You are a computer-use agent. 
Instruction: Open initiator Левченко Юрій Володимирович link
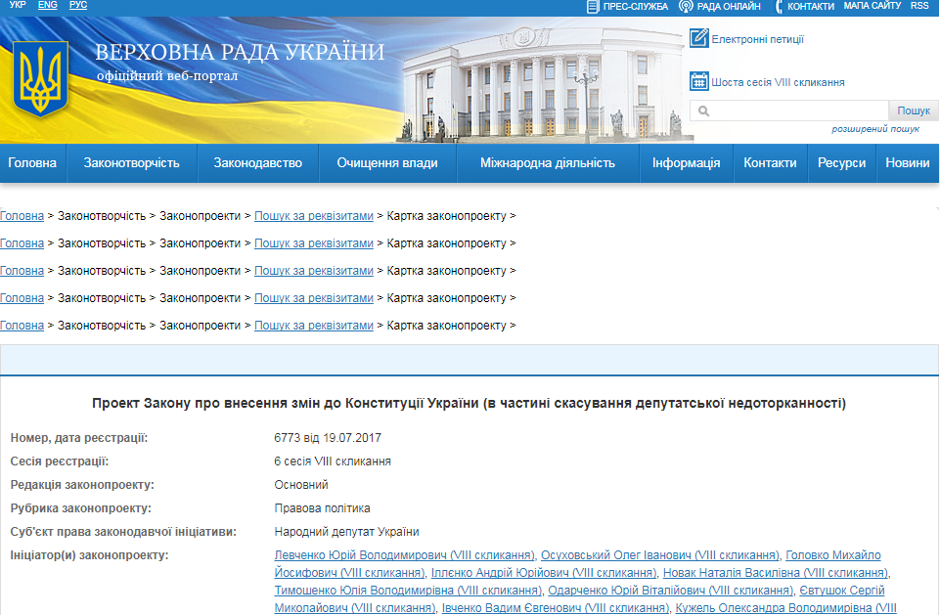point(404,555)
